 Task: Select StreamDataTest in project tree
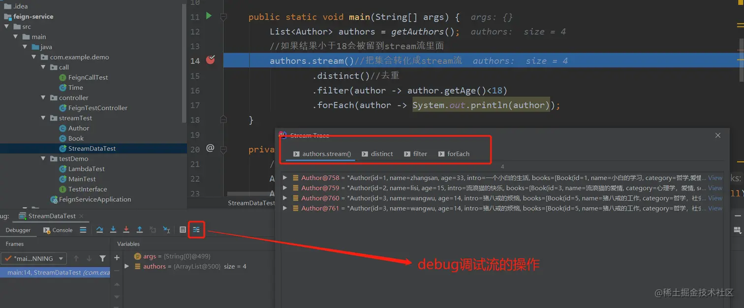click(92, 148)
